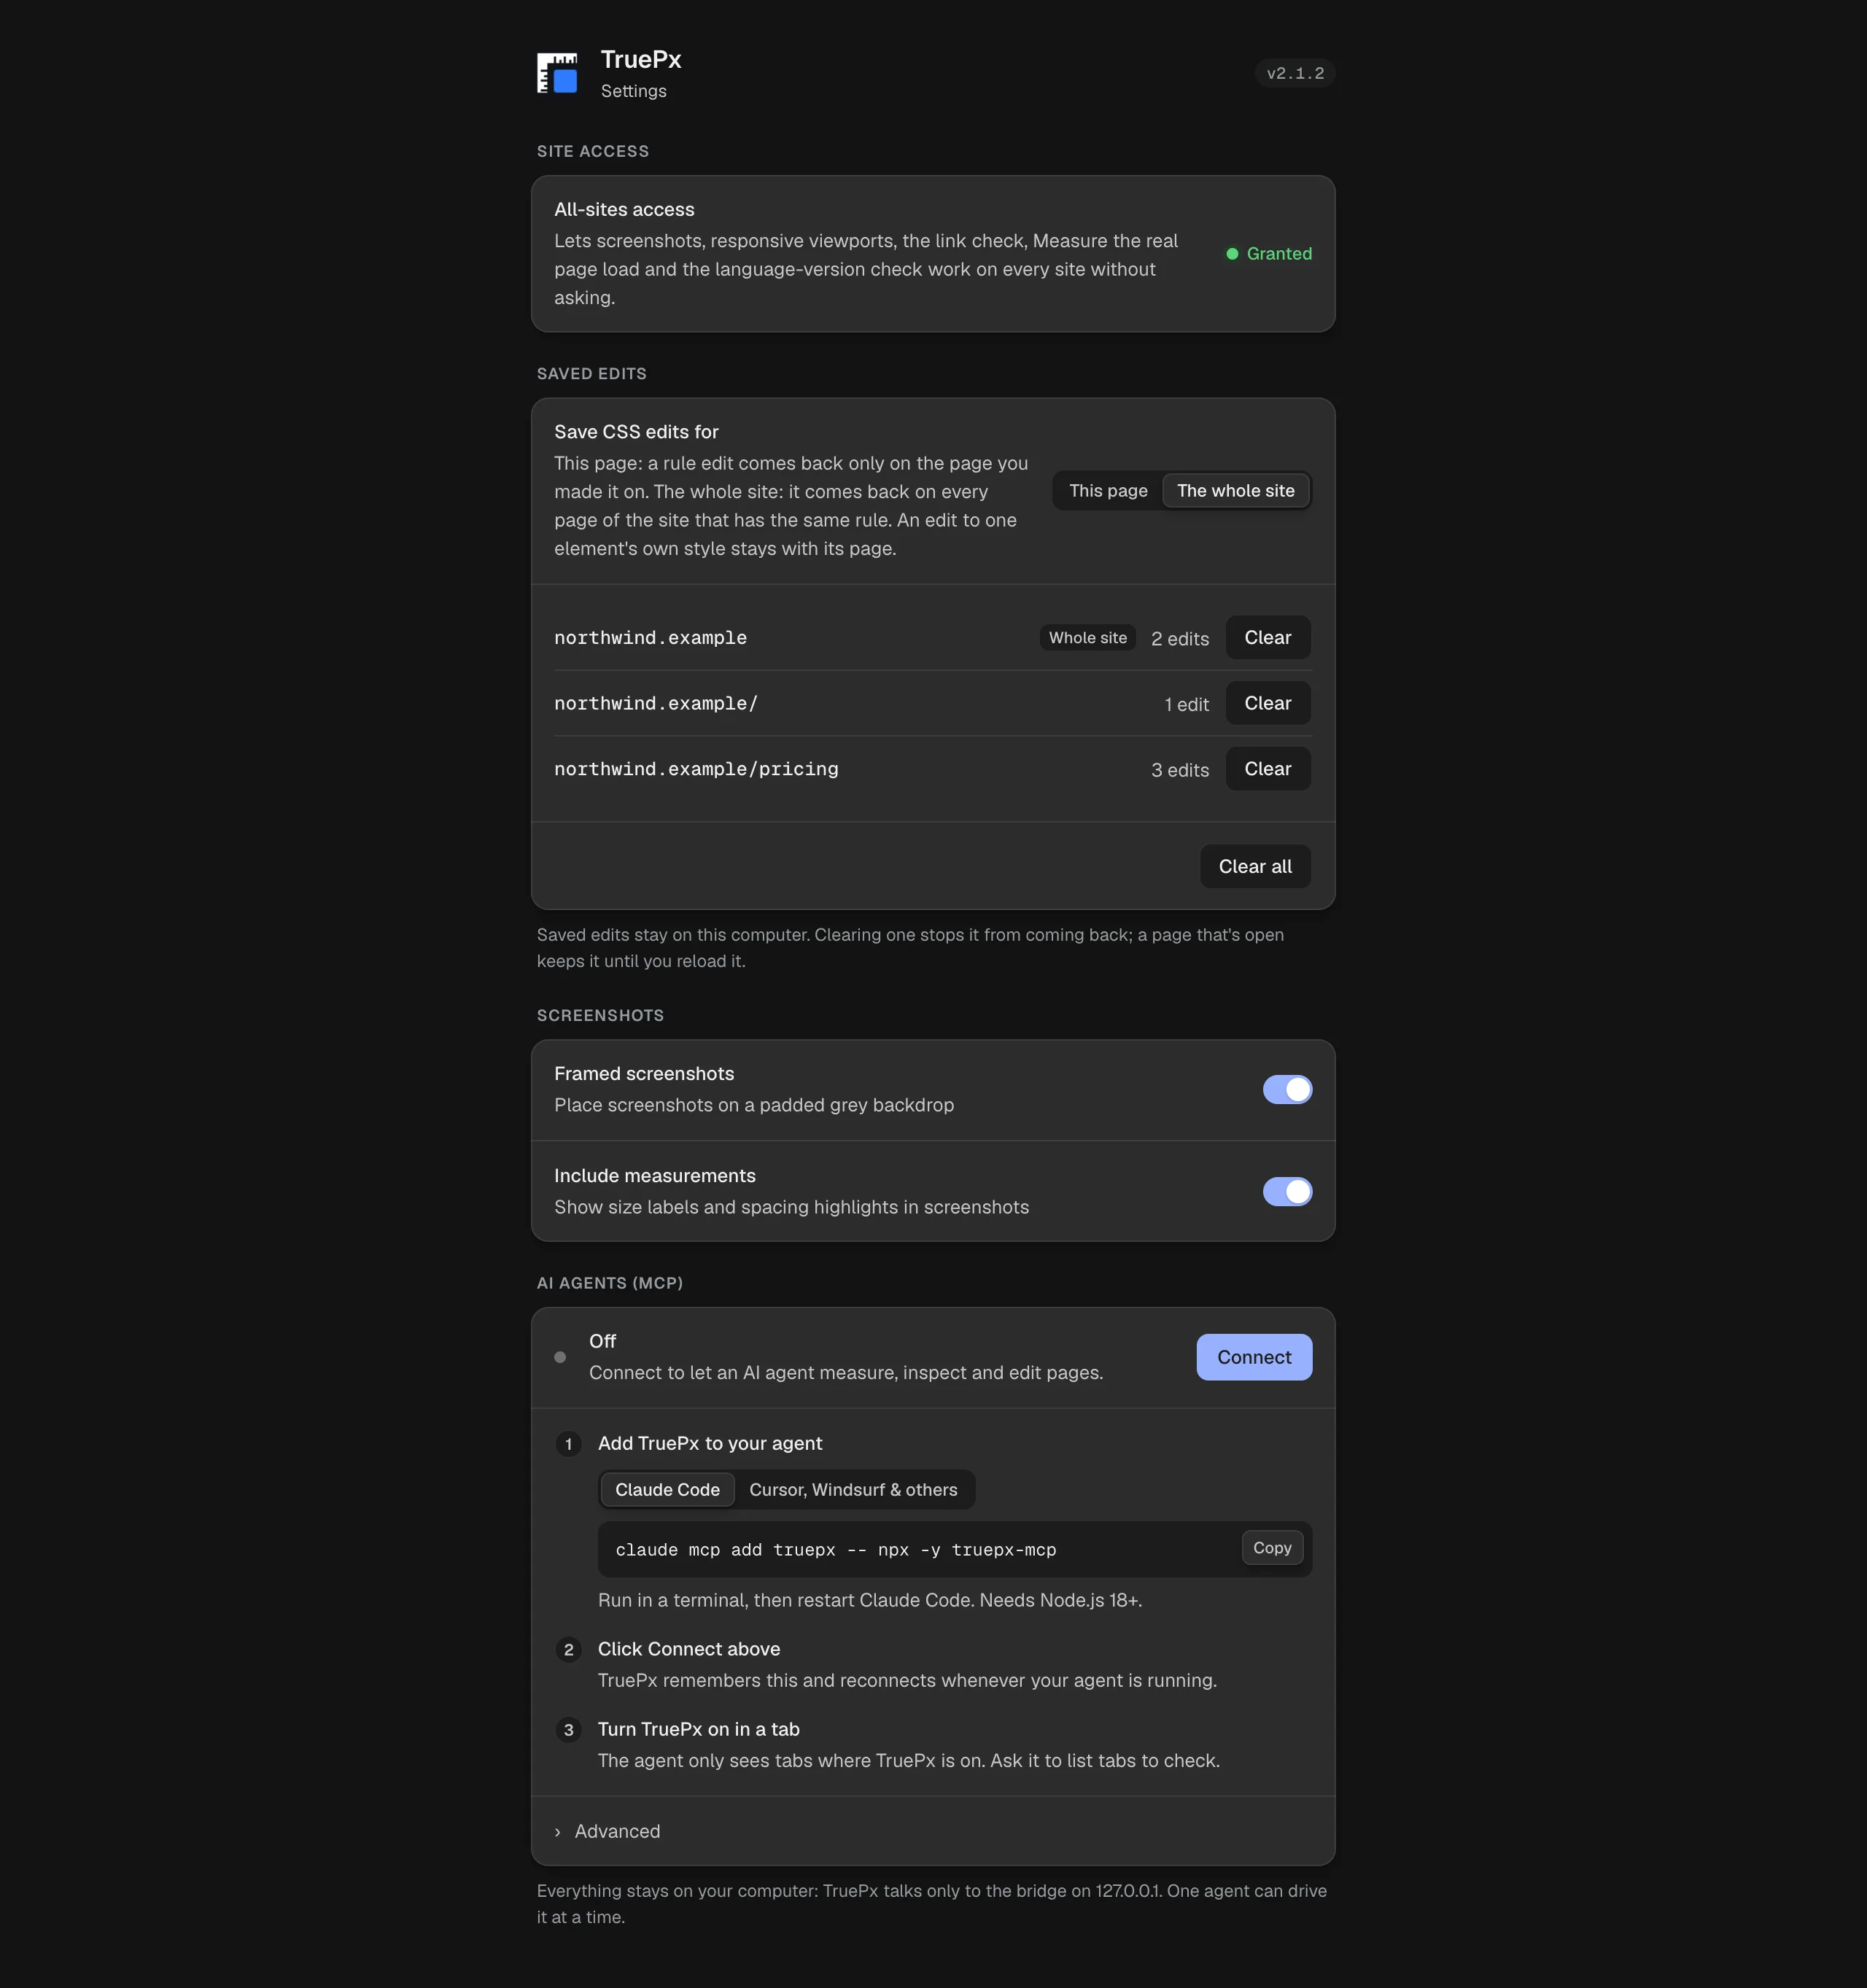Click the SITE ACCESS section heading
This screenshot has width=1867, height=1988.
tap(593, 152)
